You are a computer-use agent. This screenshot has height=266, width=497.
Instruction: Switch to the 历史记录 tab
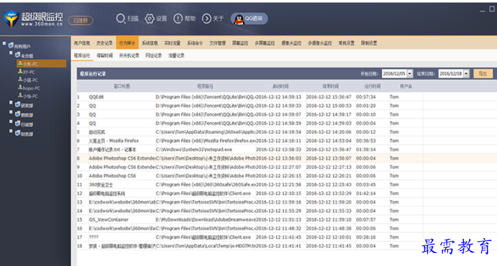(104, 43)
